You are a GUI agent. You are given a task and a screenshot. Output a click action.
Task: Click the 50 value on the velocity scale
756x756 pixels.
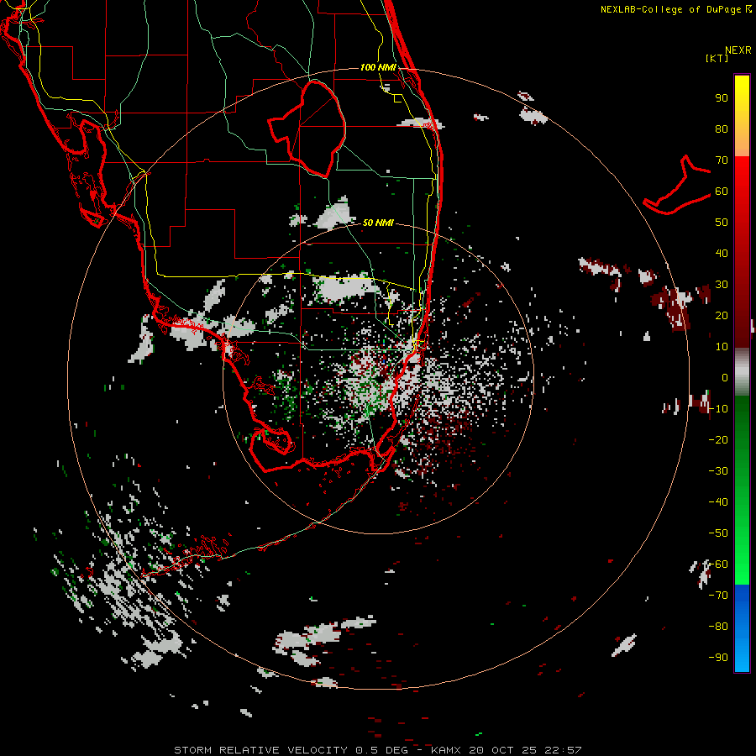click(722, 223)
